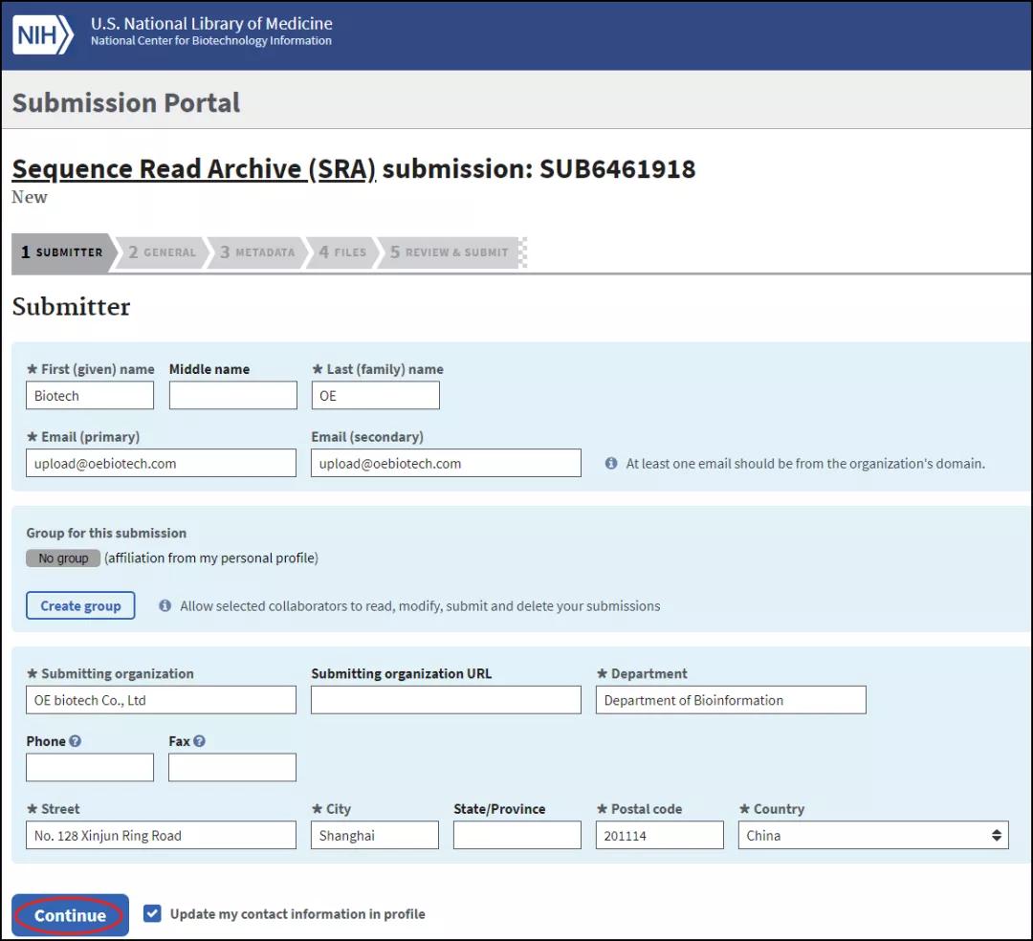The width and height of the screenshot is (1033, 941).
Task: Go to the 2 General step tab
Action: point(162,252)
